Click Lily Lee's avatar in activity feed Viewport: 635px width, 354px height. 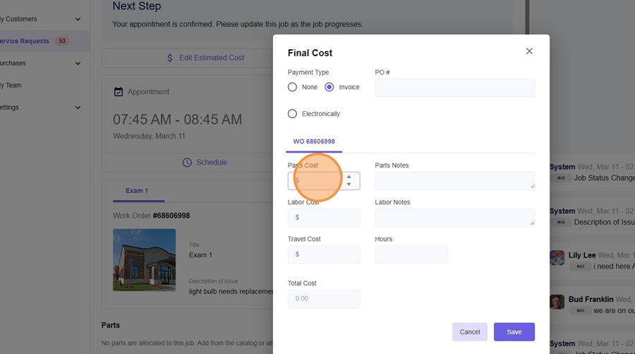tap(557, 258)
